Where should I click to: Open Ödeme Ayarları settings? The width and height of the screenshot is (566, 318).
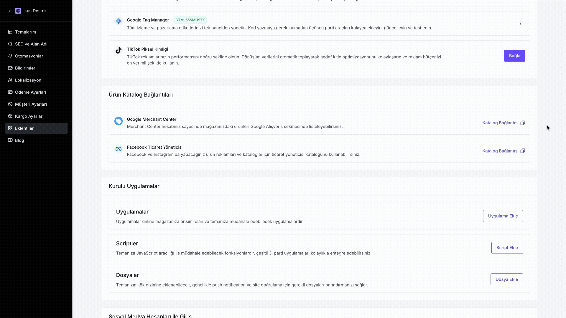click(x=30, y=92)
